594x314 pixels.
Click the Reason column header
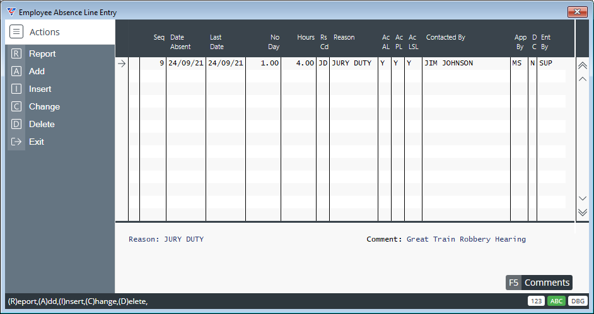[x=344, y=37]
